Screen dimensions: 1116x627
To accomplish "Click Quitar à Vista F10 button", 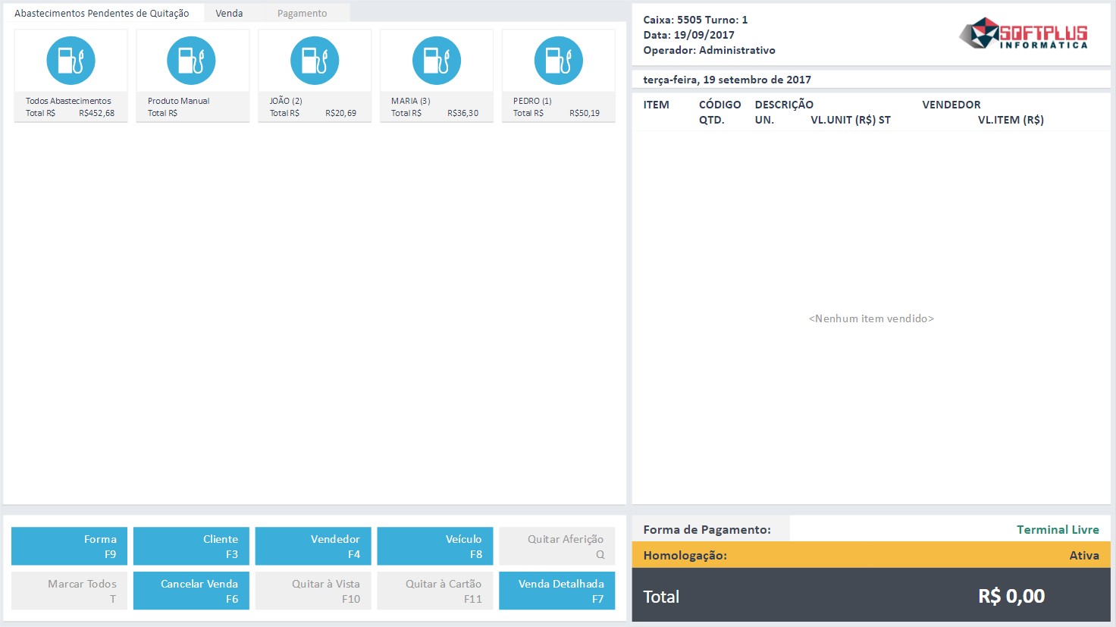I will [x=313, y=591].
